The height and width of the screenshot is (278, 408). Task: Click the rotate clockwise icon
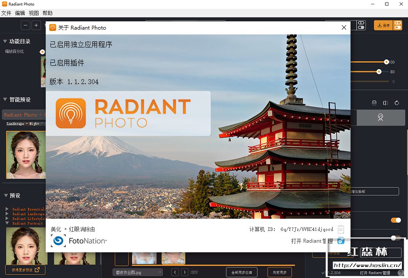click(397, 103)
